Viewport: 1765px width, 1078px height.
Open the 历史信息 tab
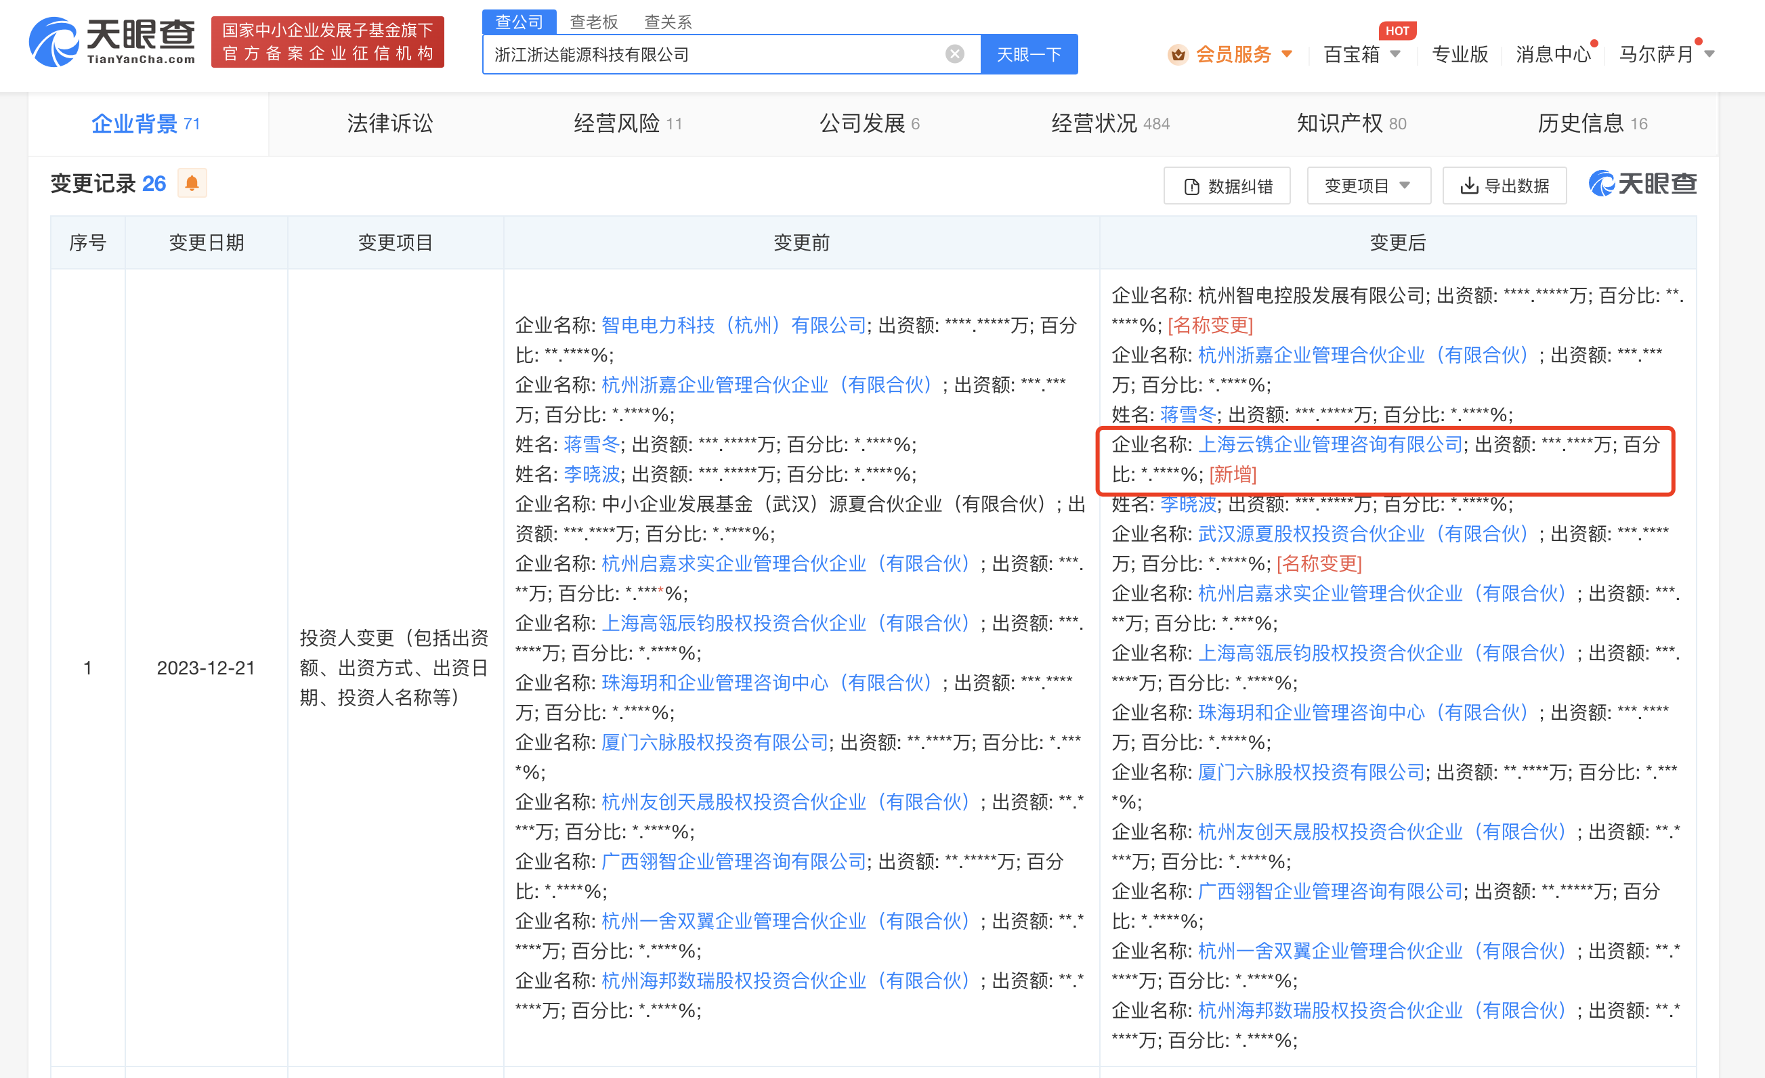[1592, 124]
